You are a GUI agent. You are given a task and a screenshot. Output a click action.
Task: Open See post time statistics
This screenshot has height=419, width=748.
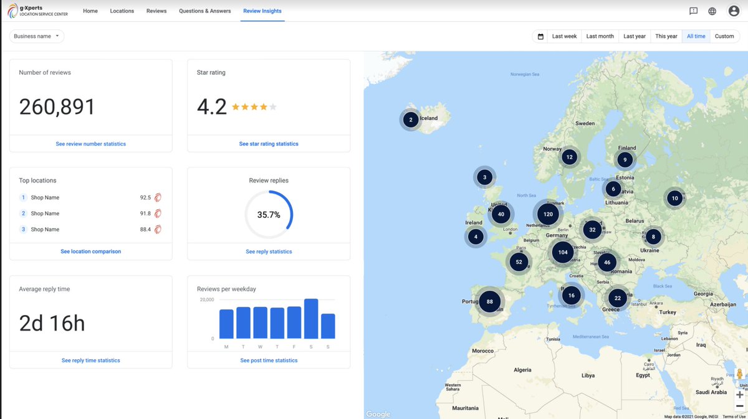tap(269, 360)
